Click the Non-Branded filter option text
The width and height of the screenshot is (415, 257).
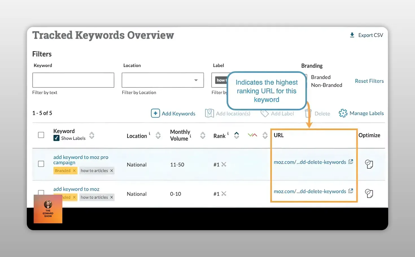click(x=326, y=85)
